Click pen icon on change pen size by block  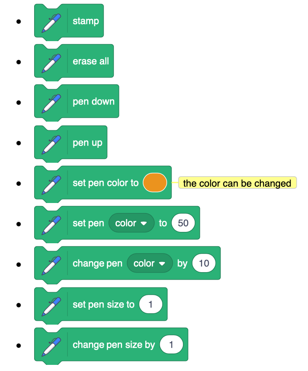[51, 346]
